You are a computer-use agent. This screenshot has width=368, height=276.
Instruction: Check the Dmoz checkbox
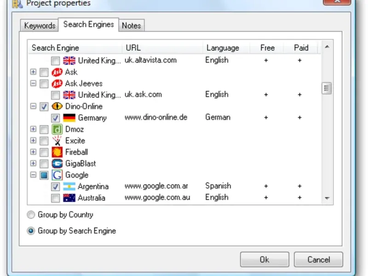(44, 129)
